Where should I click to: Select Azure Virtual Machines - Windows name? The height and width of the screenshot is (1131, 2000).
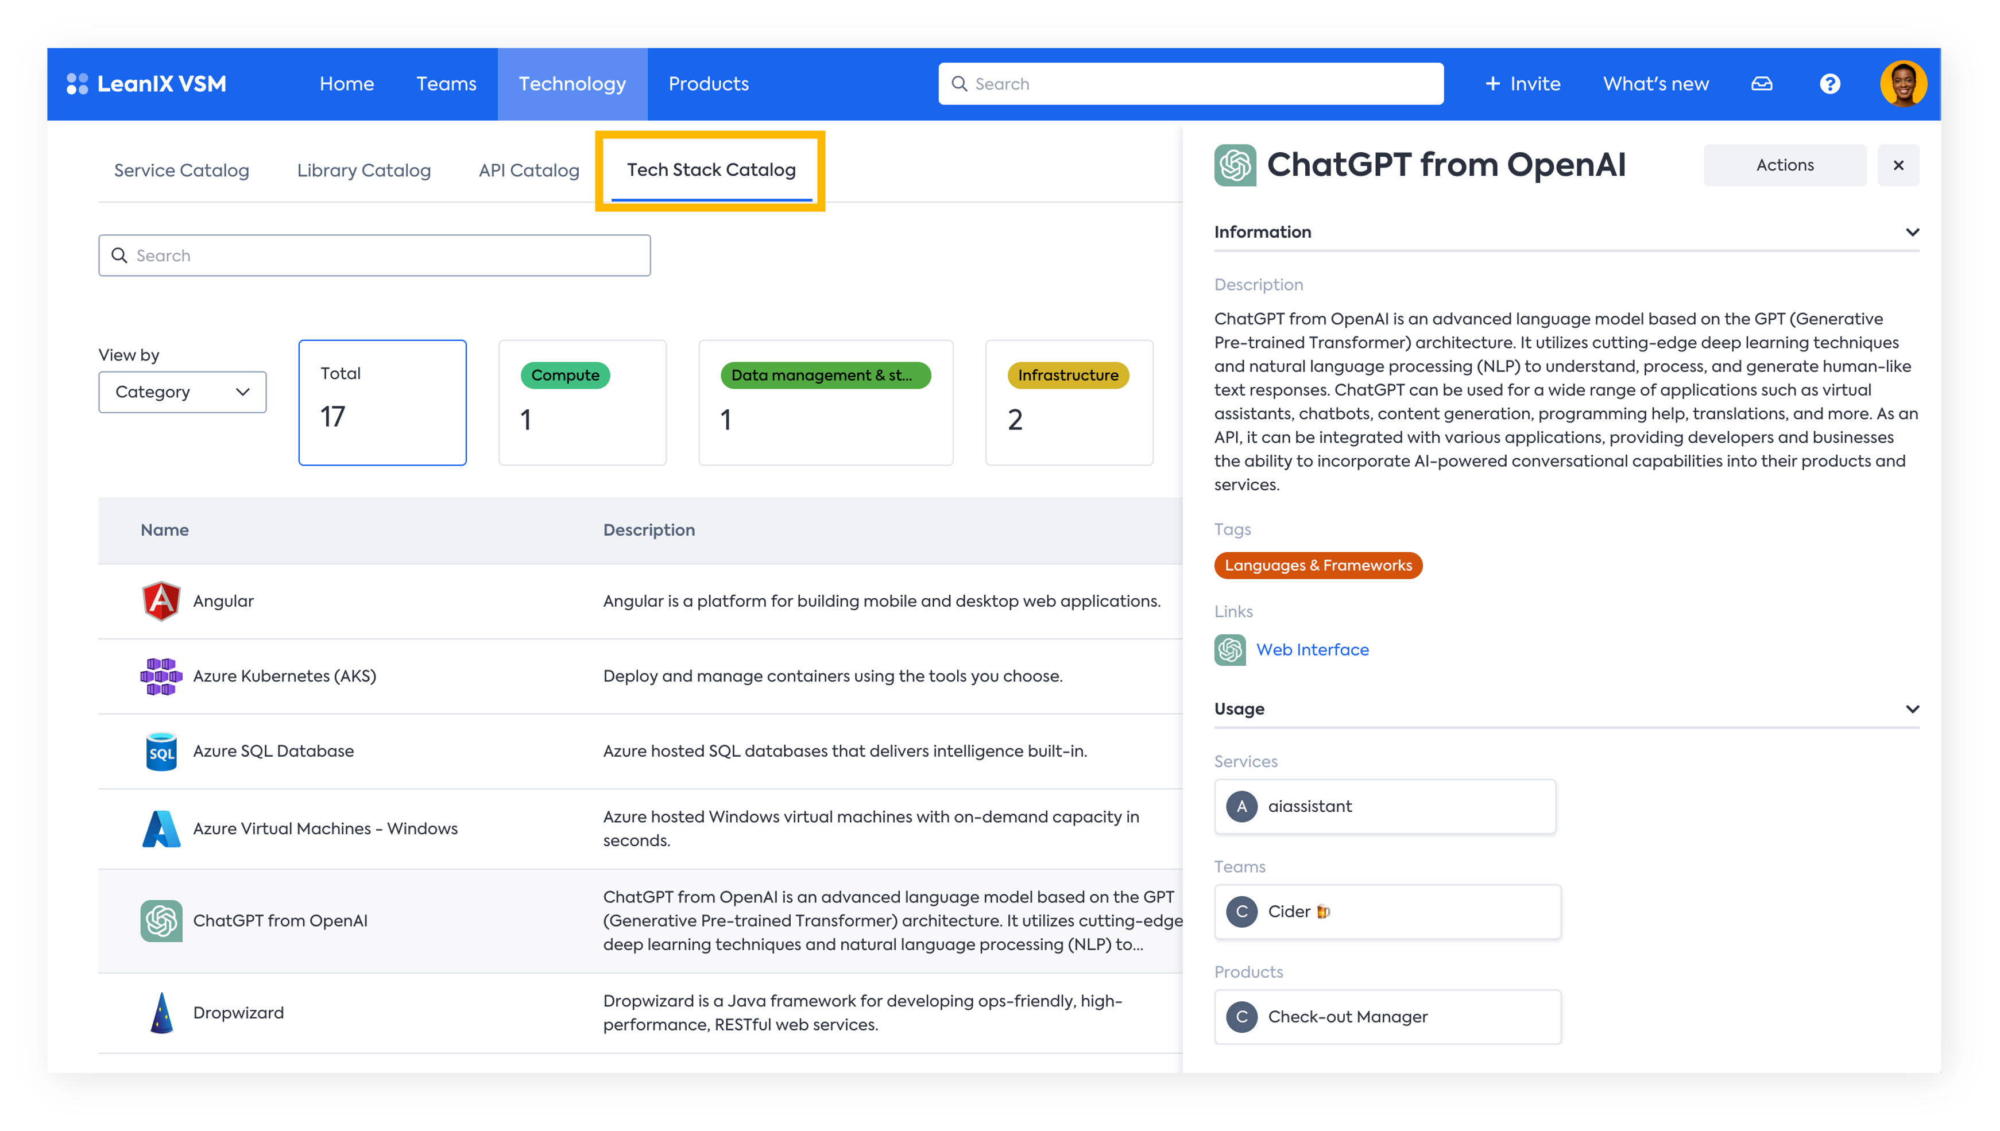(326, 829)
